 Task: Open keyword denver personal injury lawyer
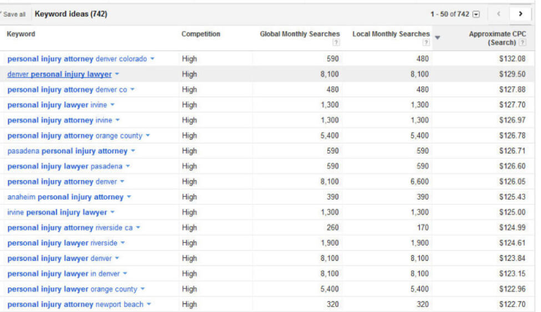[x=59, y=74]
